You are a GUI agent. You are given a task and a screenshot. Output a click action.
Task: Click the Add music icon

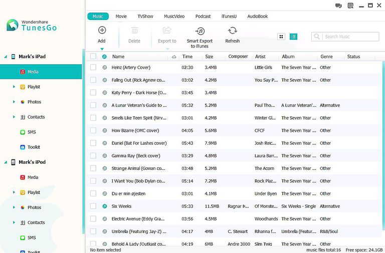tap(102, 30)
